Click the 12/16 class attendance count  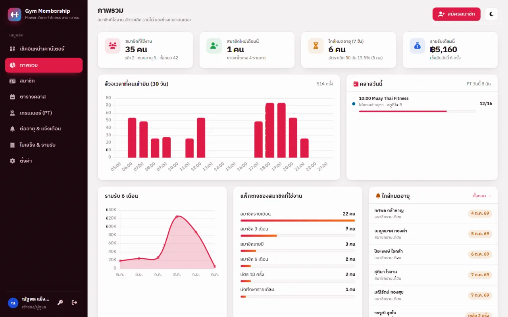(x=486, y=104)
